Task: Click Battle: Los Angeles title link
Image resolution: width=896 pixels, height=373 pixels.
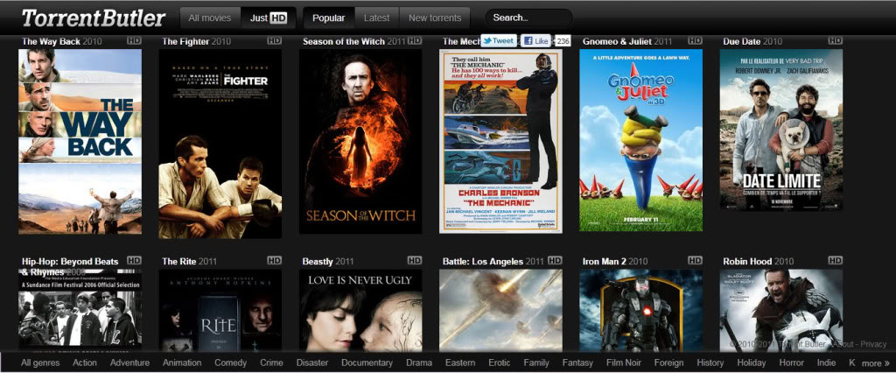Action: click(x=483, y=262)
